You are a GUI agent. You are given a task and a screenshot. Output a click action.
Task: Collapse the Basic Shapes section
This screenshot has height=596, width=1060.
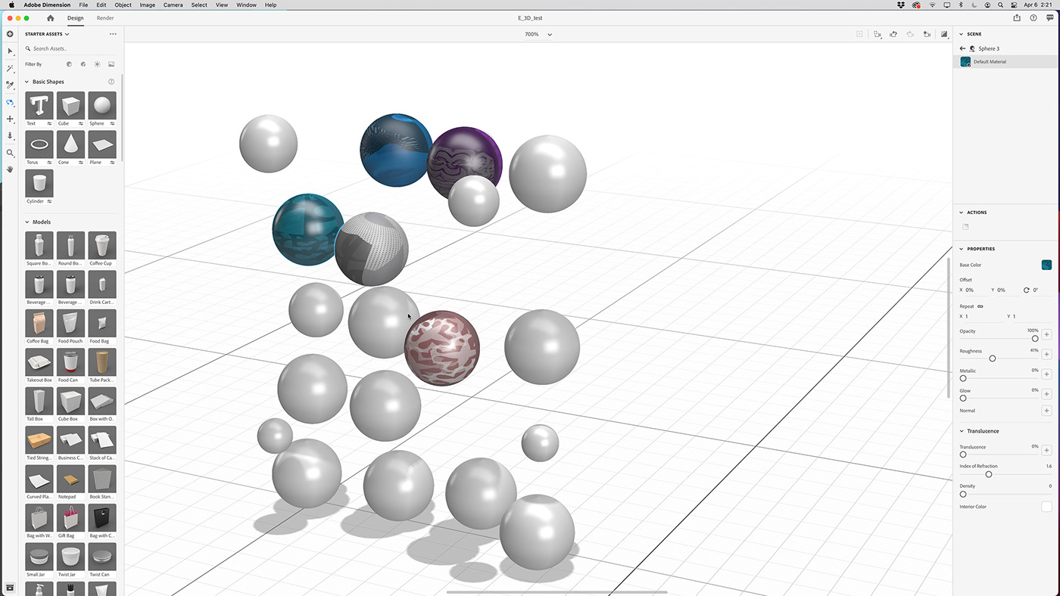pyautogui.click(x=27, y=82)
